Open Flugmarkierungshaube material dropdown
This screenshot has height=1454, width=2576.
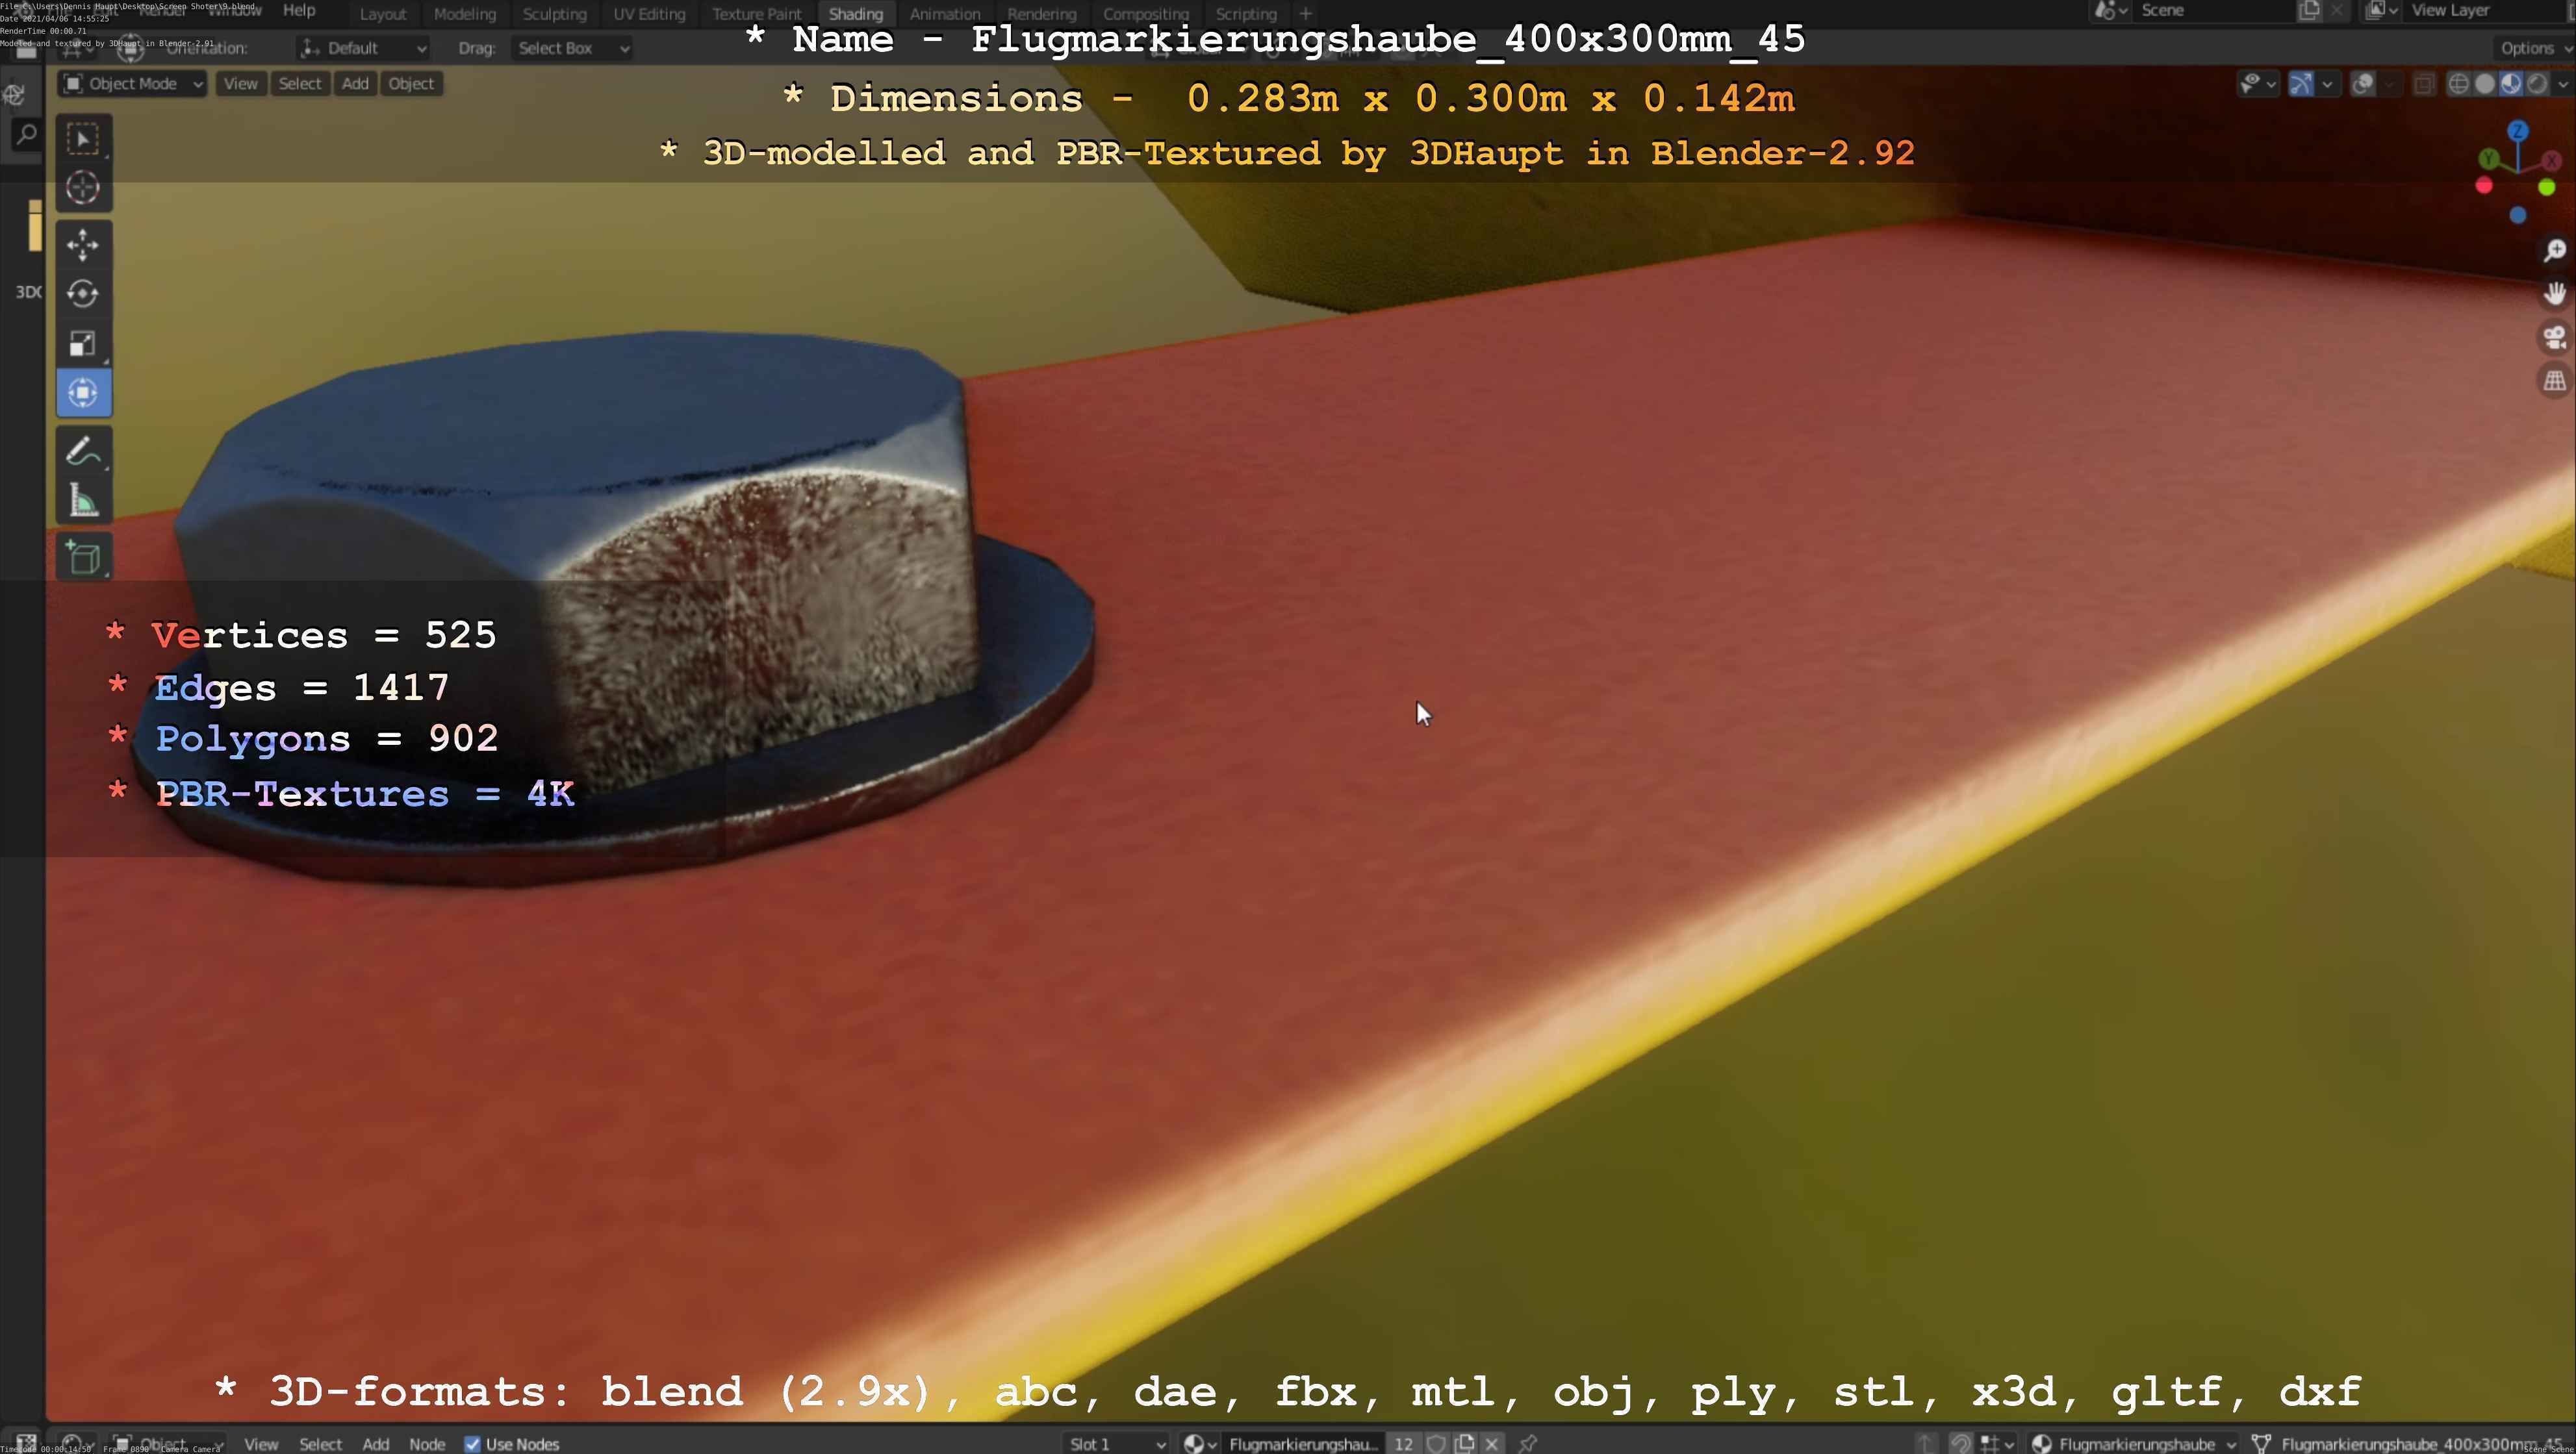click(x=2134, y=1443)
